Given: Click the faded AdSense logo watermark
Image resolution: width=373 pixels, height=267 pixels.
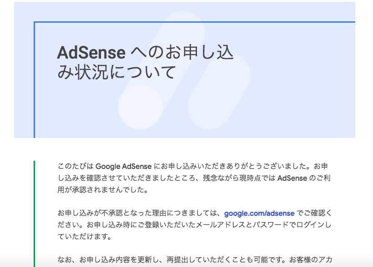Looking at the screenshot, I should click(x=184, y=70).
